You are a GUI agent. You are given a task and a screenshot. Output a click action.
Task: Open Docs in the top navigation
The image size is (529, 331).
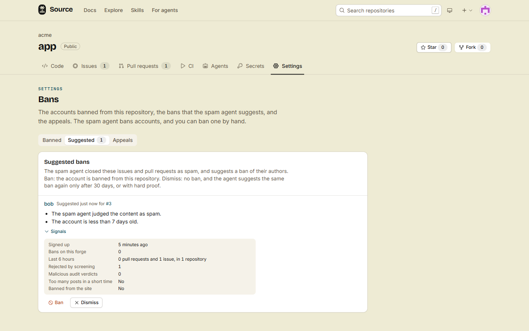point(90,10)
